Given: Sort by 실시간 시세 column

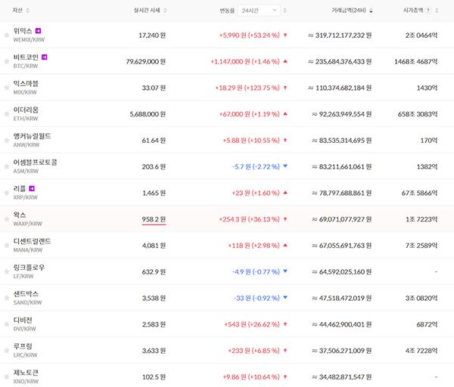Looking at the screenshot, I should click(149, 11).
